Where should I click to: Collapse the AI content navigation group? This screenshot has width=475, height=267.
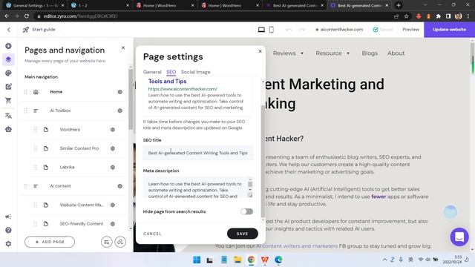36,186
